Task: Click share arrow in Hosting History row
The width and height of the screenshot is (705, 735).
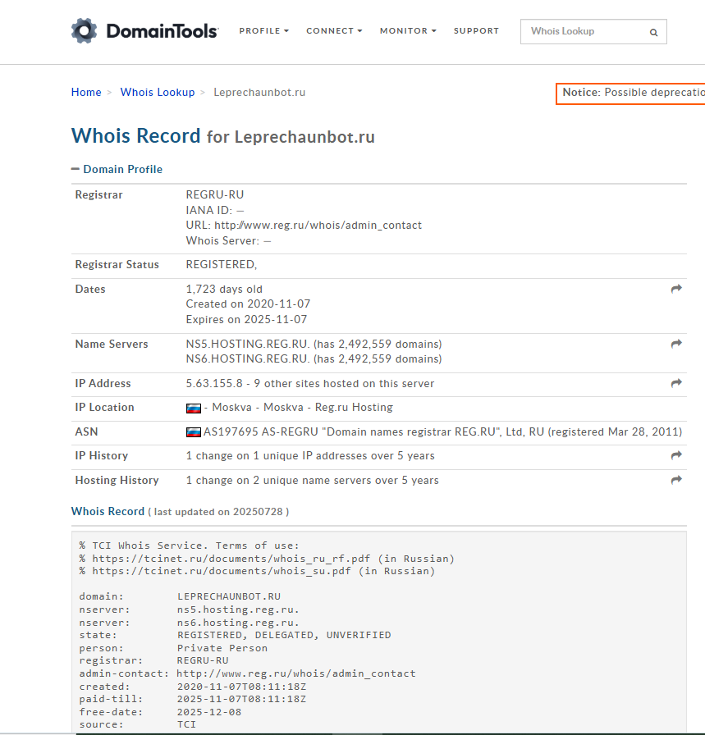Action: point(676,480)
